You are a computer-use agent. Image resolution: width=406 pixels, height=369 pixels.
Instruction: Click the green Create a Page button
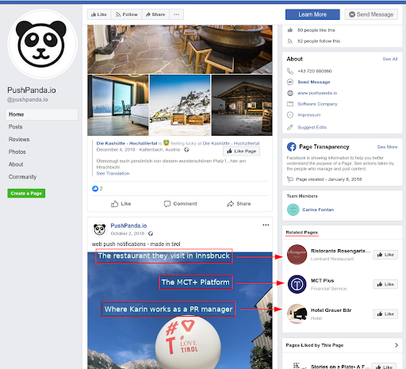pyautogui.click(x=26, y=194)
